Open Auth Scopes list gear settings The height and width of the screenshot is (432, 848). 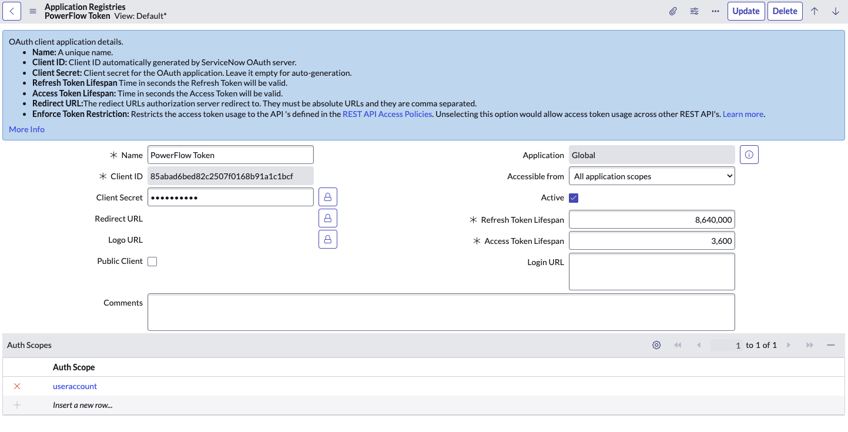click(x=656, y=345)
